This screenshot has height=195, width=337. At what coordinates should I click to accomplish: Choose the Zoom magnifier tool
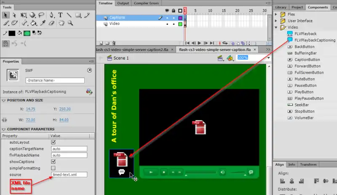pyautogui.click(x=70, y=23)
